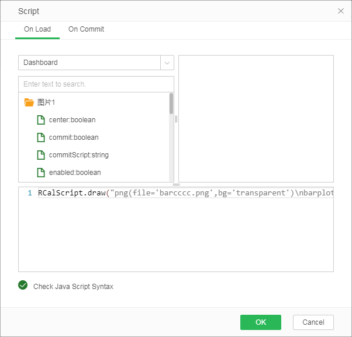Click the commitScript:string file icon
The image size is (352, 337).
[41, 155]
